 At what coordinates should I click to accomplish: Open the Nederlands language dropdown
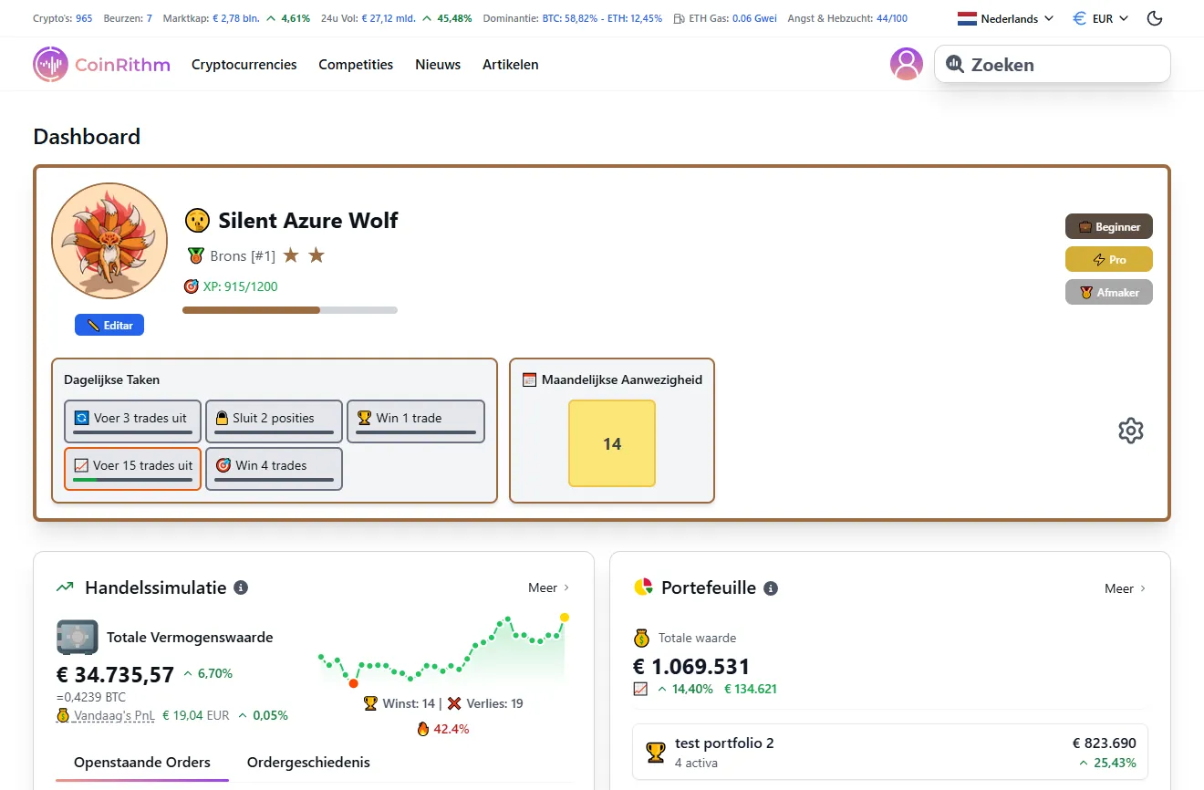point(1004,17)
